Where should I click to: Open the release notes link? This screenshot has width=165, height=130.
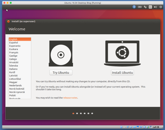[x=70, y=98]
